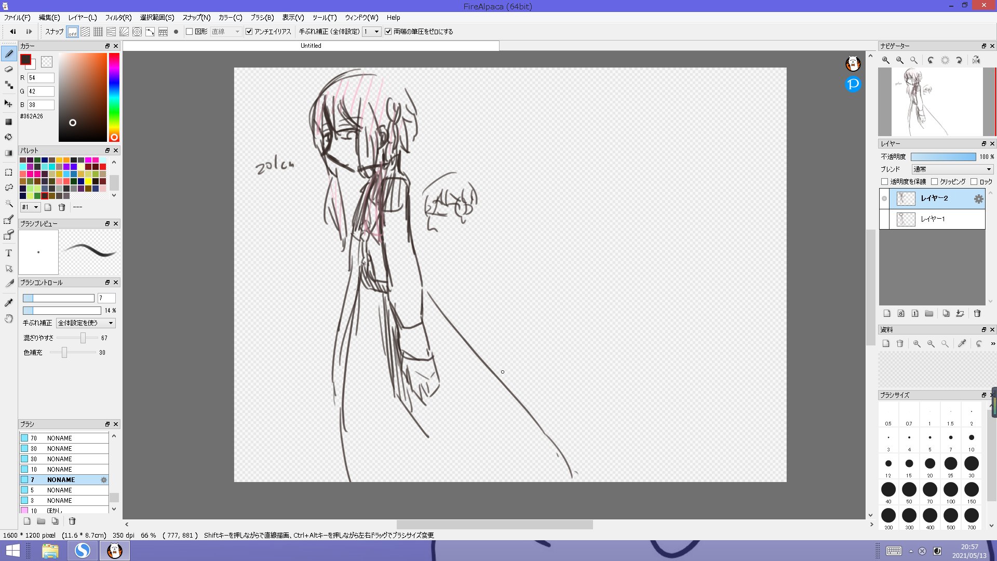Open the palette #1 dropdown
The image size is (997, 561).
coord(30,207)
